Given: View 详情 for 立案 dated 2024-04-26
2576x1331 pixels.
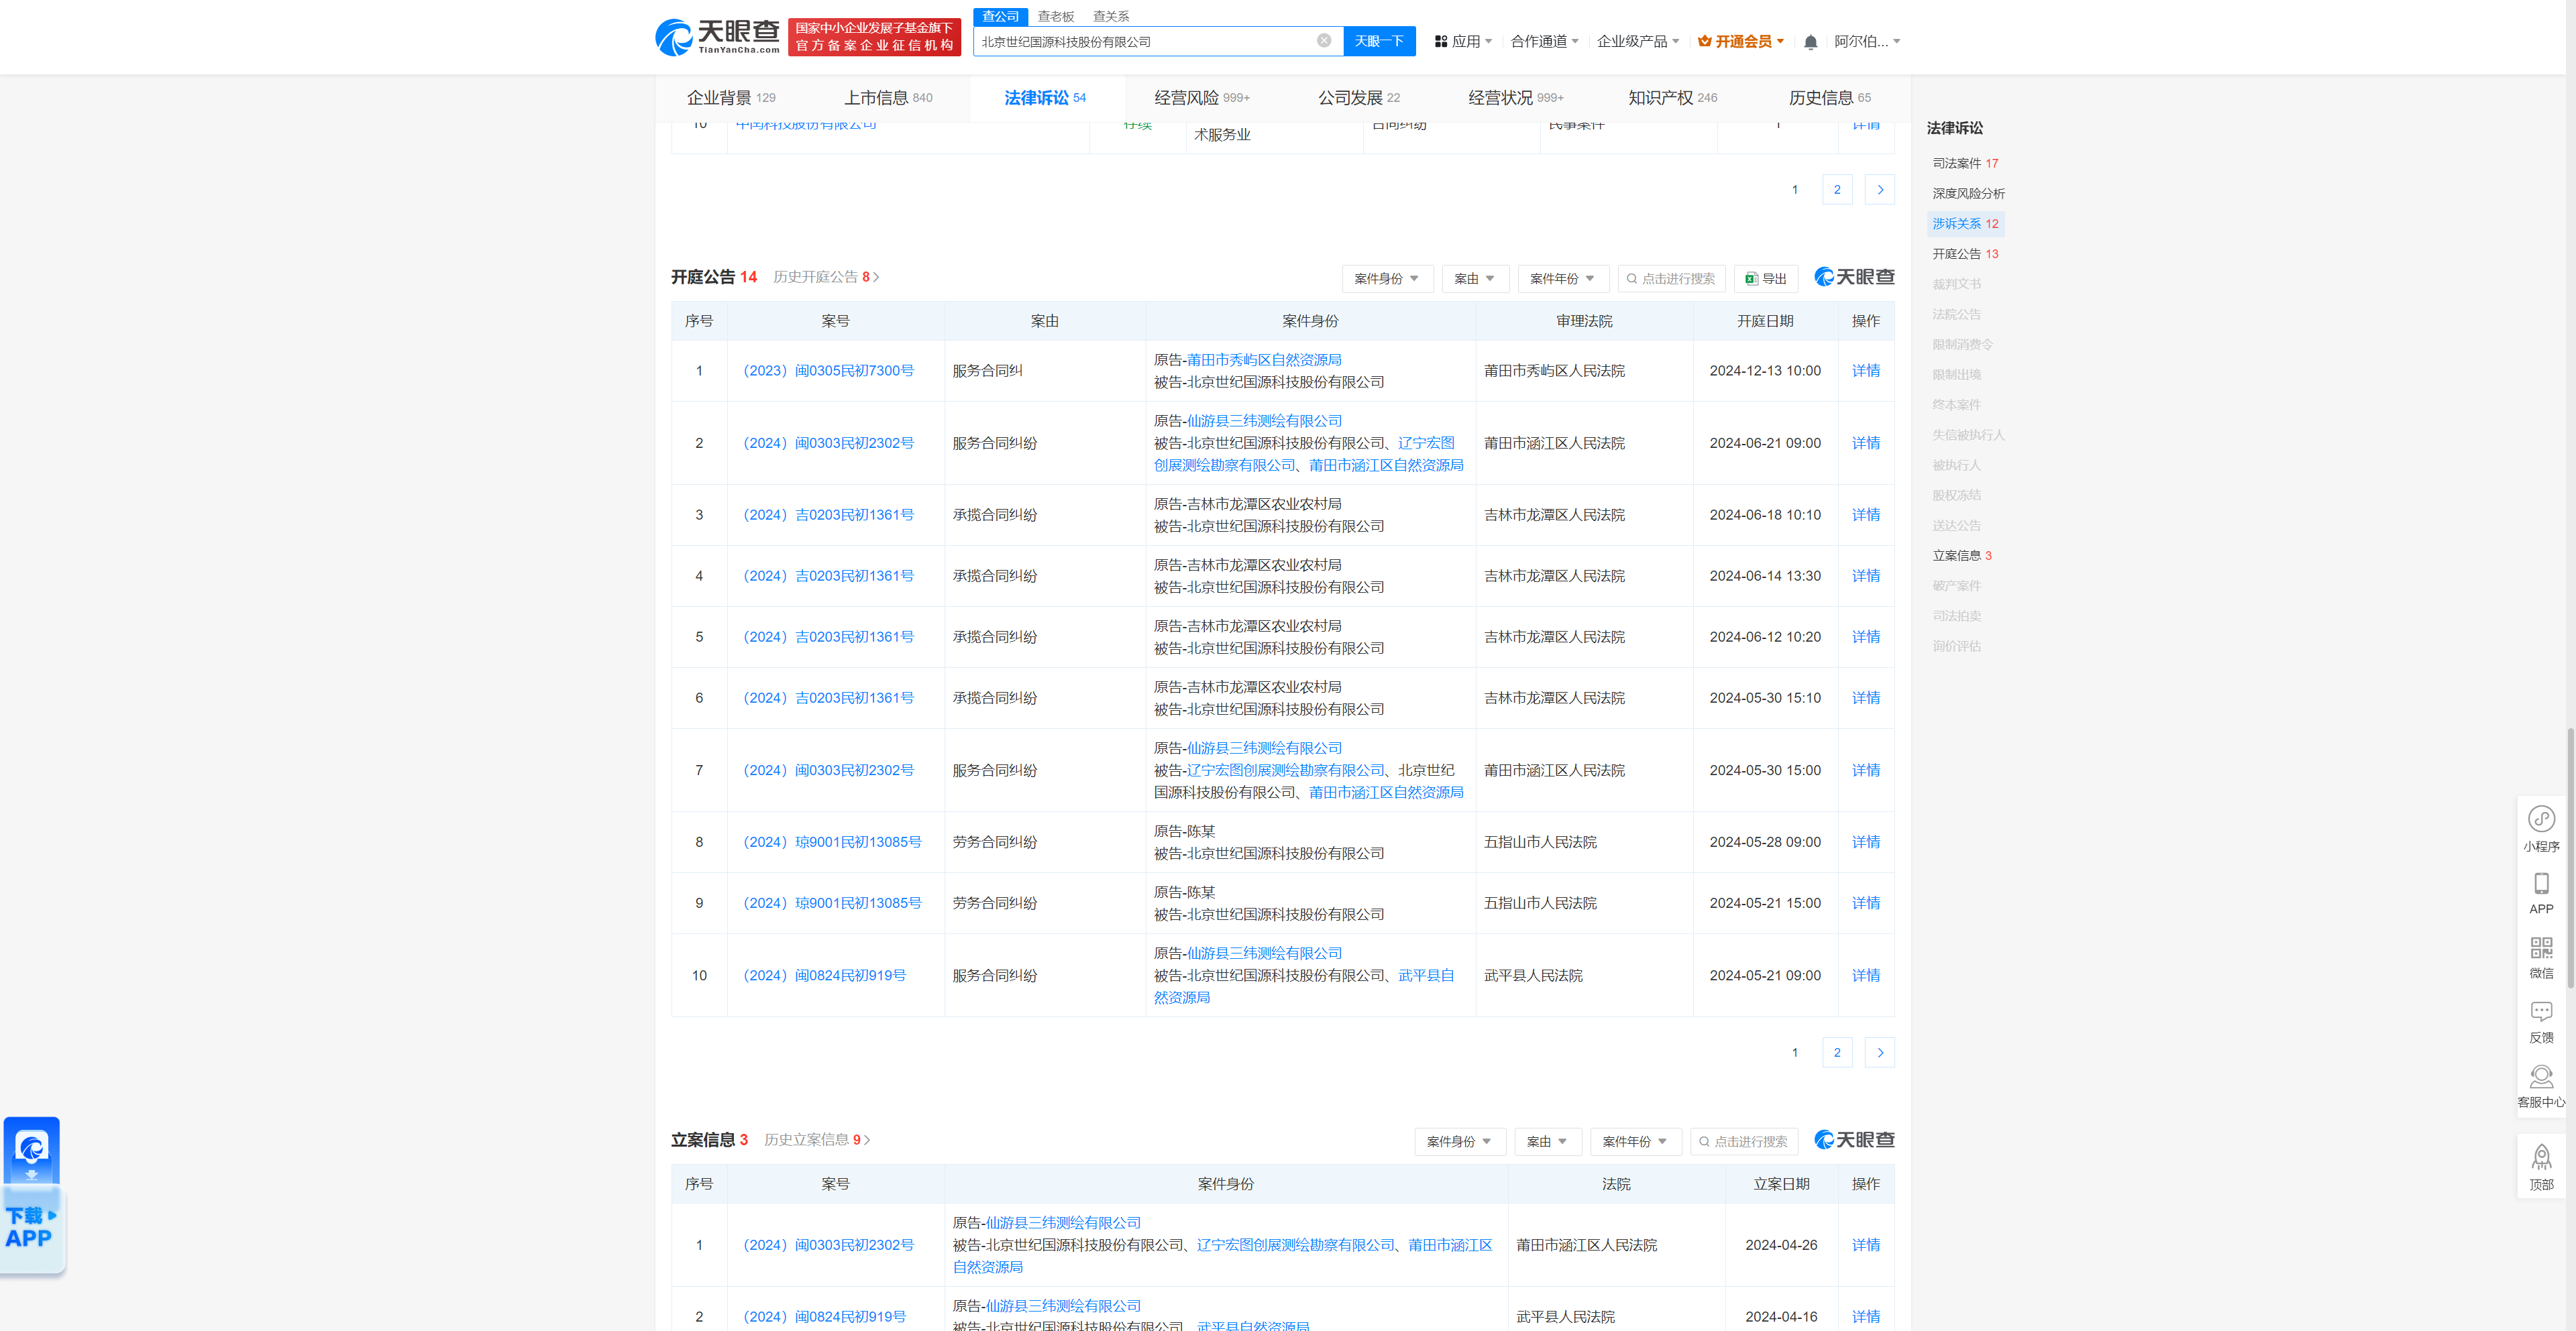Looking at the screenshot, I should click(x=1865, y=1245).
